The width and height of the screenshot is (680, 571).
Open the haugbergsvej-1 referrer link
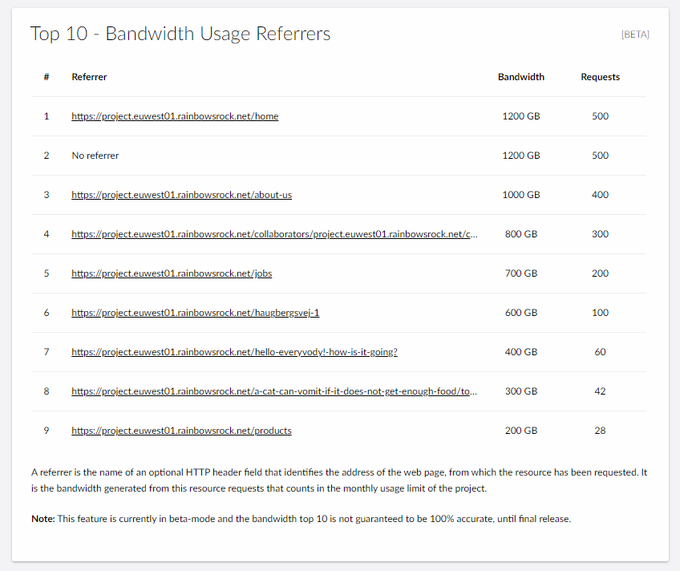click(x=195, y=313)
